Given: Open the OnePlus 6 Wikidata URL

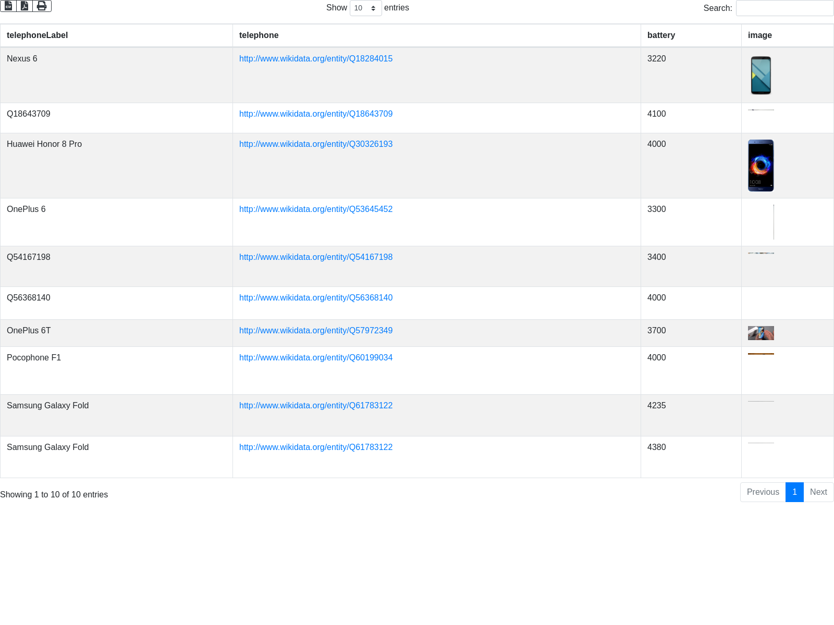Looking at the screenshot, I should (315, 209).
